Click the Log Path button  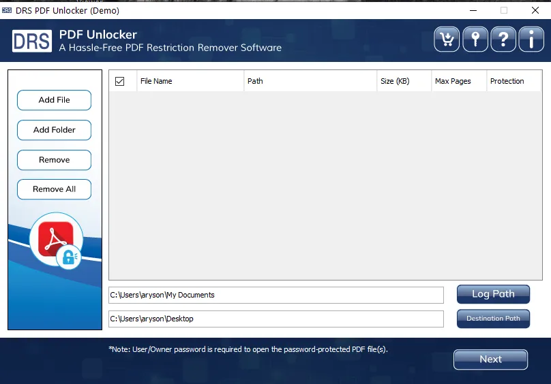pos(493,294)
